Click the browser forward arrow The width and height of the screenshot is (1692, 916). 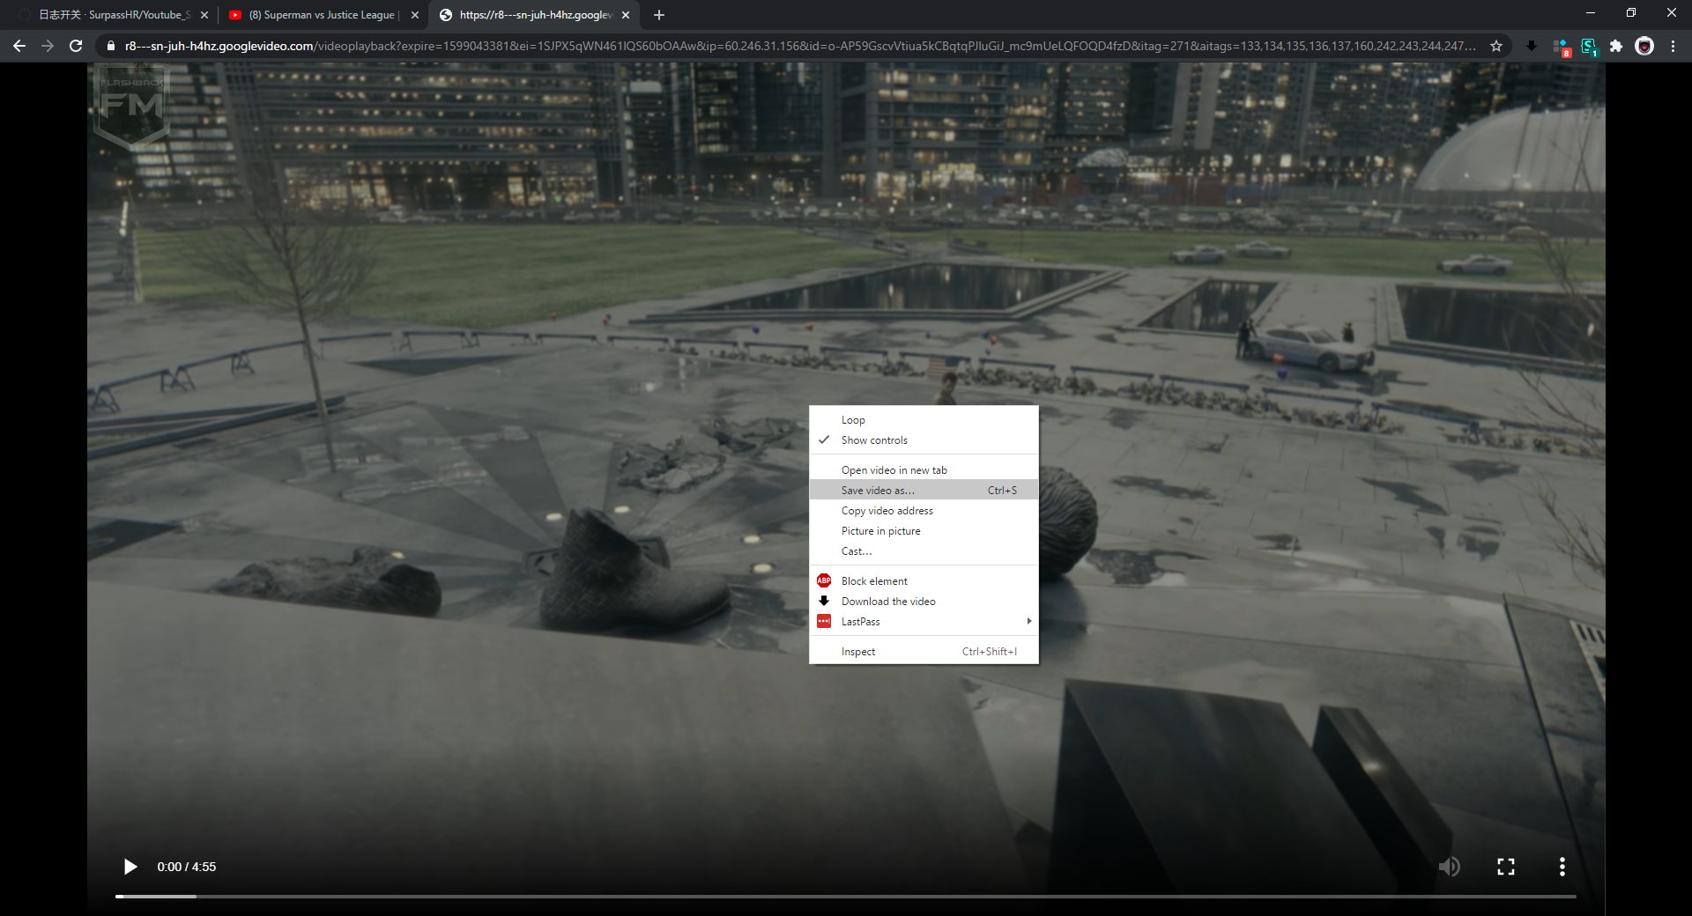(x=48, y=46)
